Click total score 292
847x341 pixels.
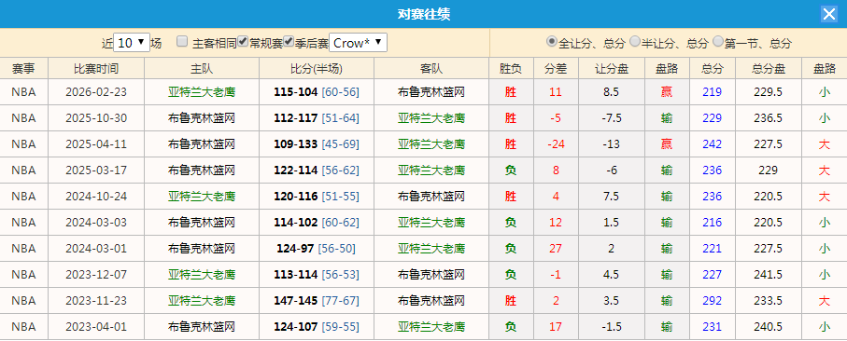[x=712, y=301]
